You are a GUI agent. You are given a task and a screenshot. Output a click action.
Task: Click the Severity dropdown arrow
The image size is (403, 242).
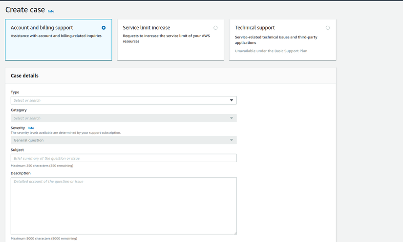(x=232, y=140)
